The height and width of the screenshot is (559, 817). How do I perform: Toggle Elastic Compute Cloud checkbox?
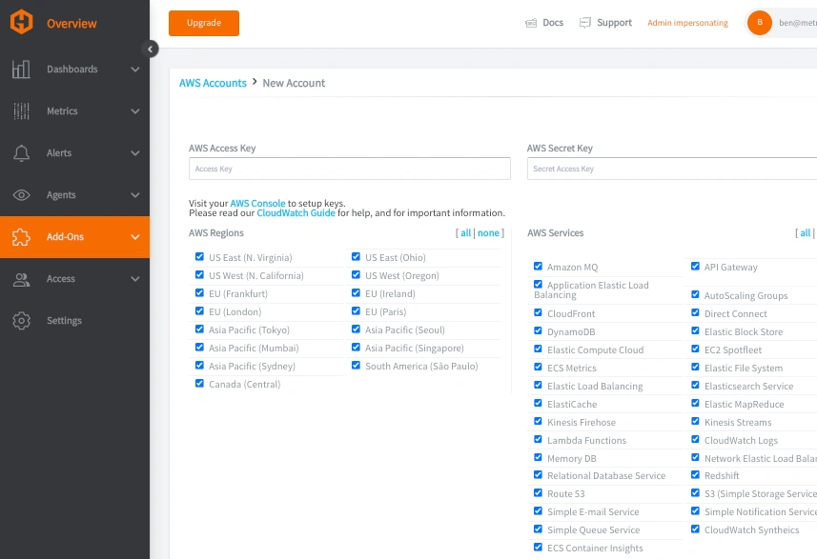tap(539, 349)
